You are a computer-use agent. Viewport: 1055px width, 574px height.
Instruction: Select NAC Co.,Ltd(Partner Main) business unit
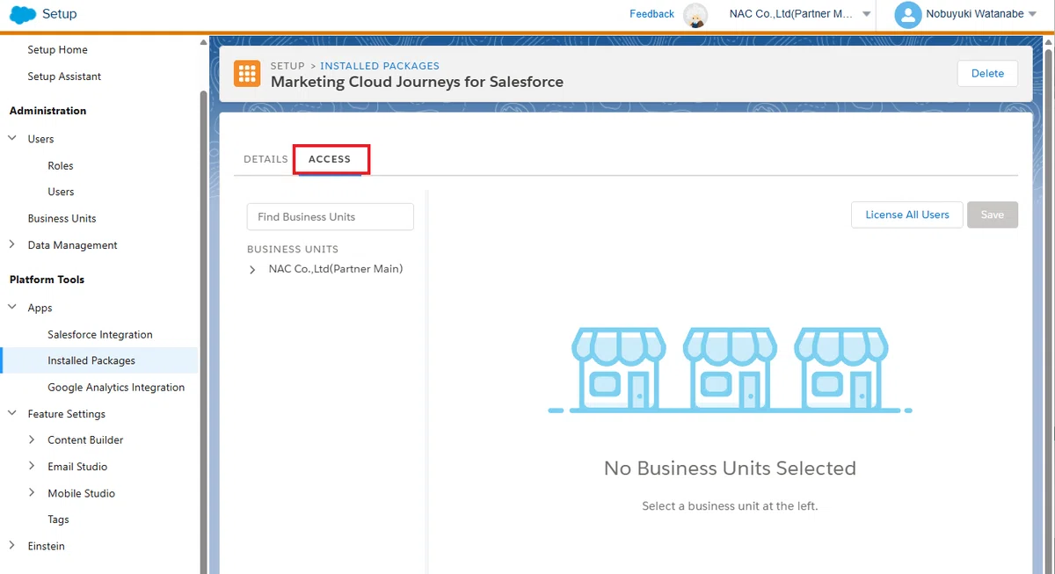[x=336, y=269]
